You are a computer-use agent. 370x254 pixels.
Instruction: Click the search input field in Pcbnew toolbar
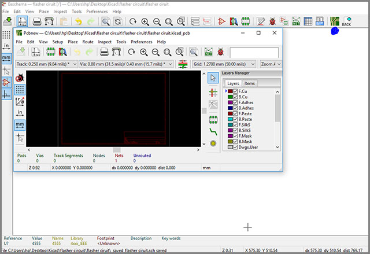click(254, 53)
